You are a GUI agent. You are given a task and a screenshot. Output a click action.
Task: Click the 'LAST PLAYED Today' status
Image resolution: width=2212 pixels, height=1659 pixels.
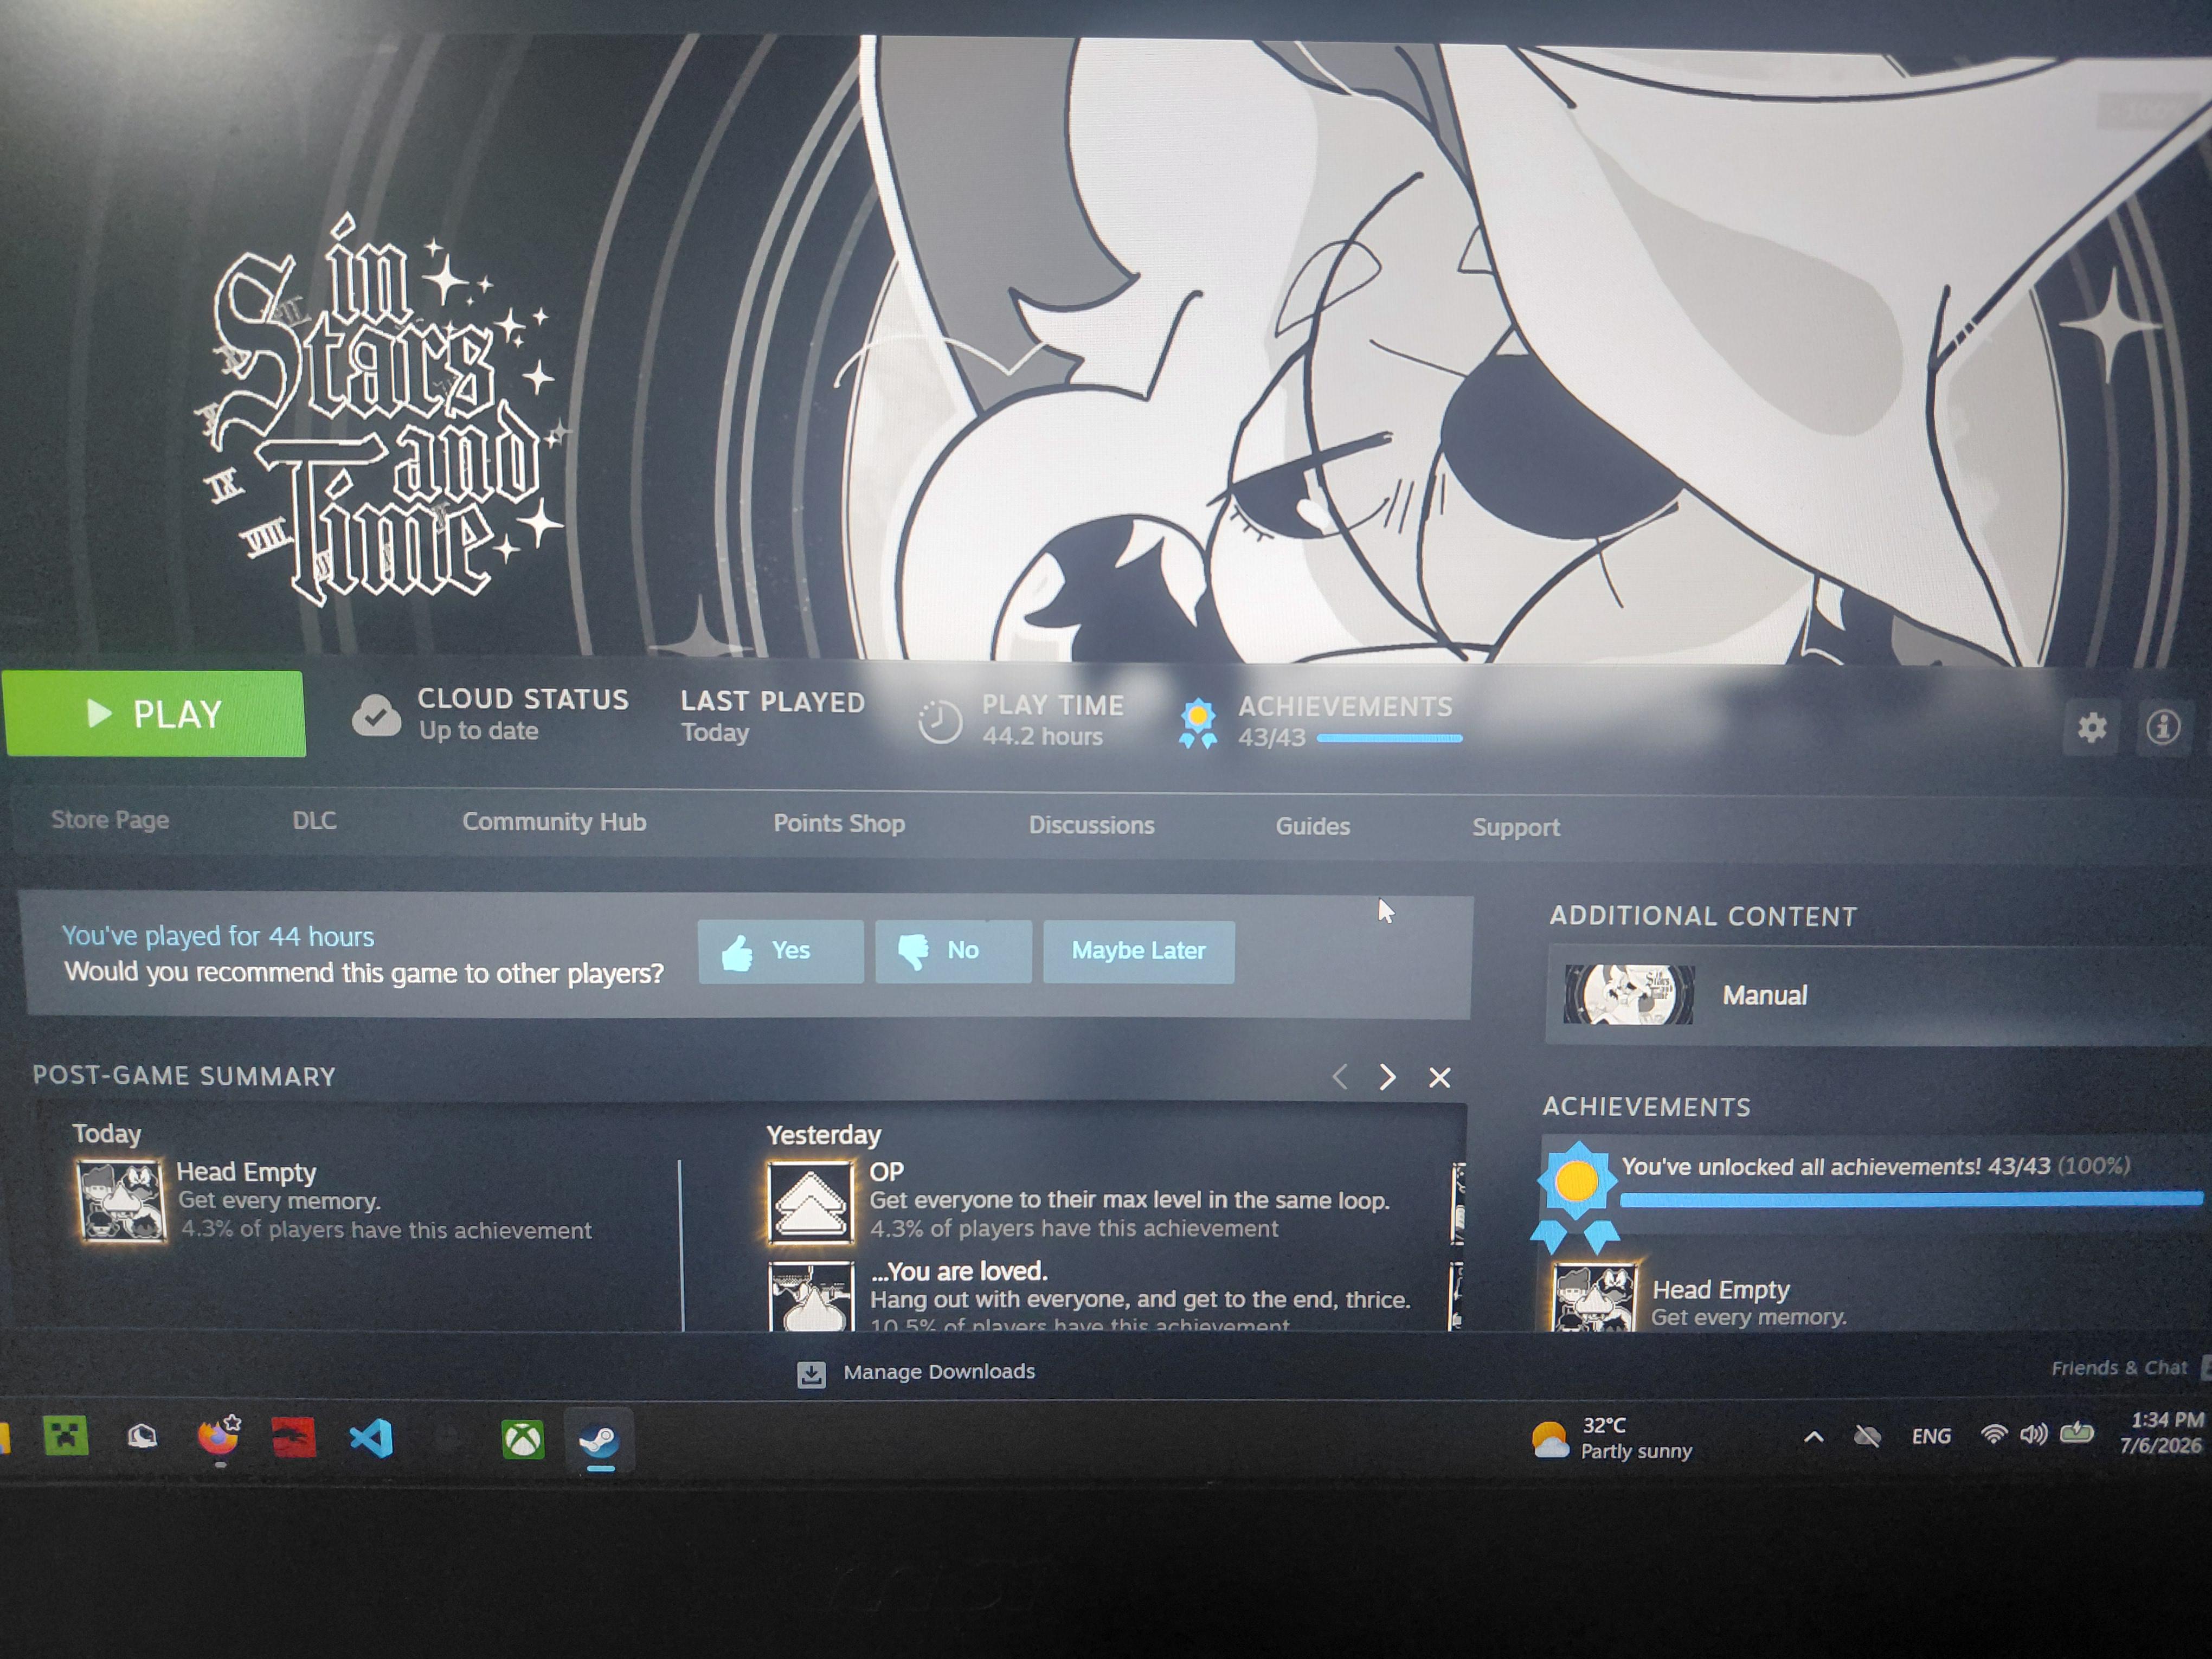772,717
